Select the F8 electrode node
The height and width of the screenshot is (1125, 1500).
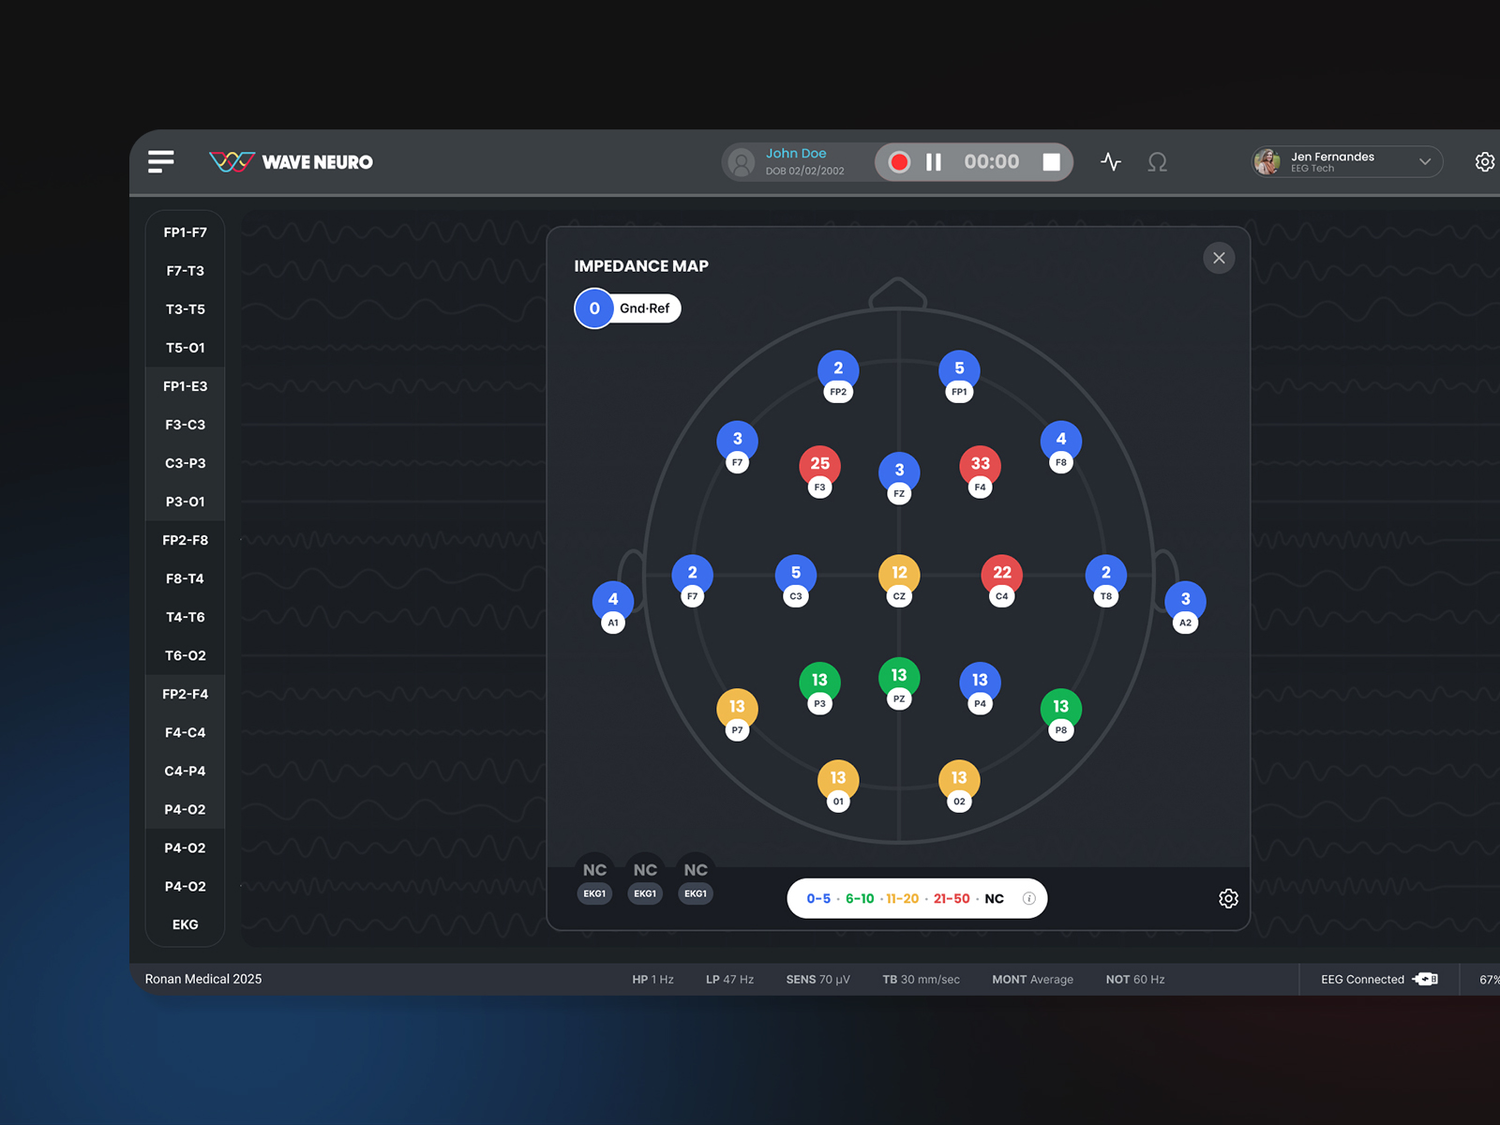tap(1061, 447)
